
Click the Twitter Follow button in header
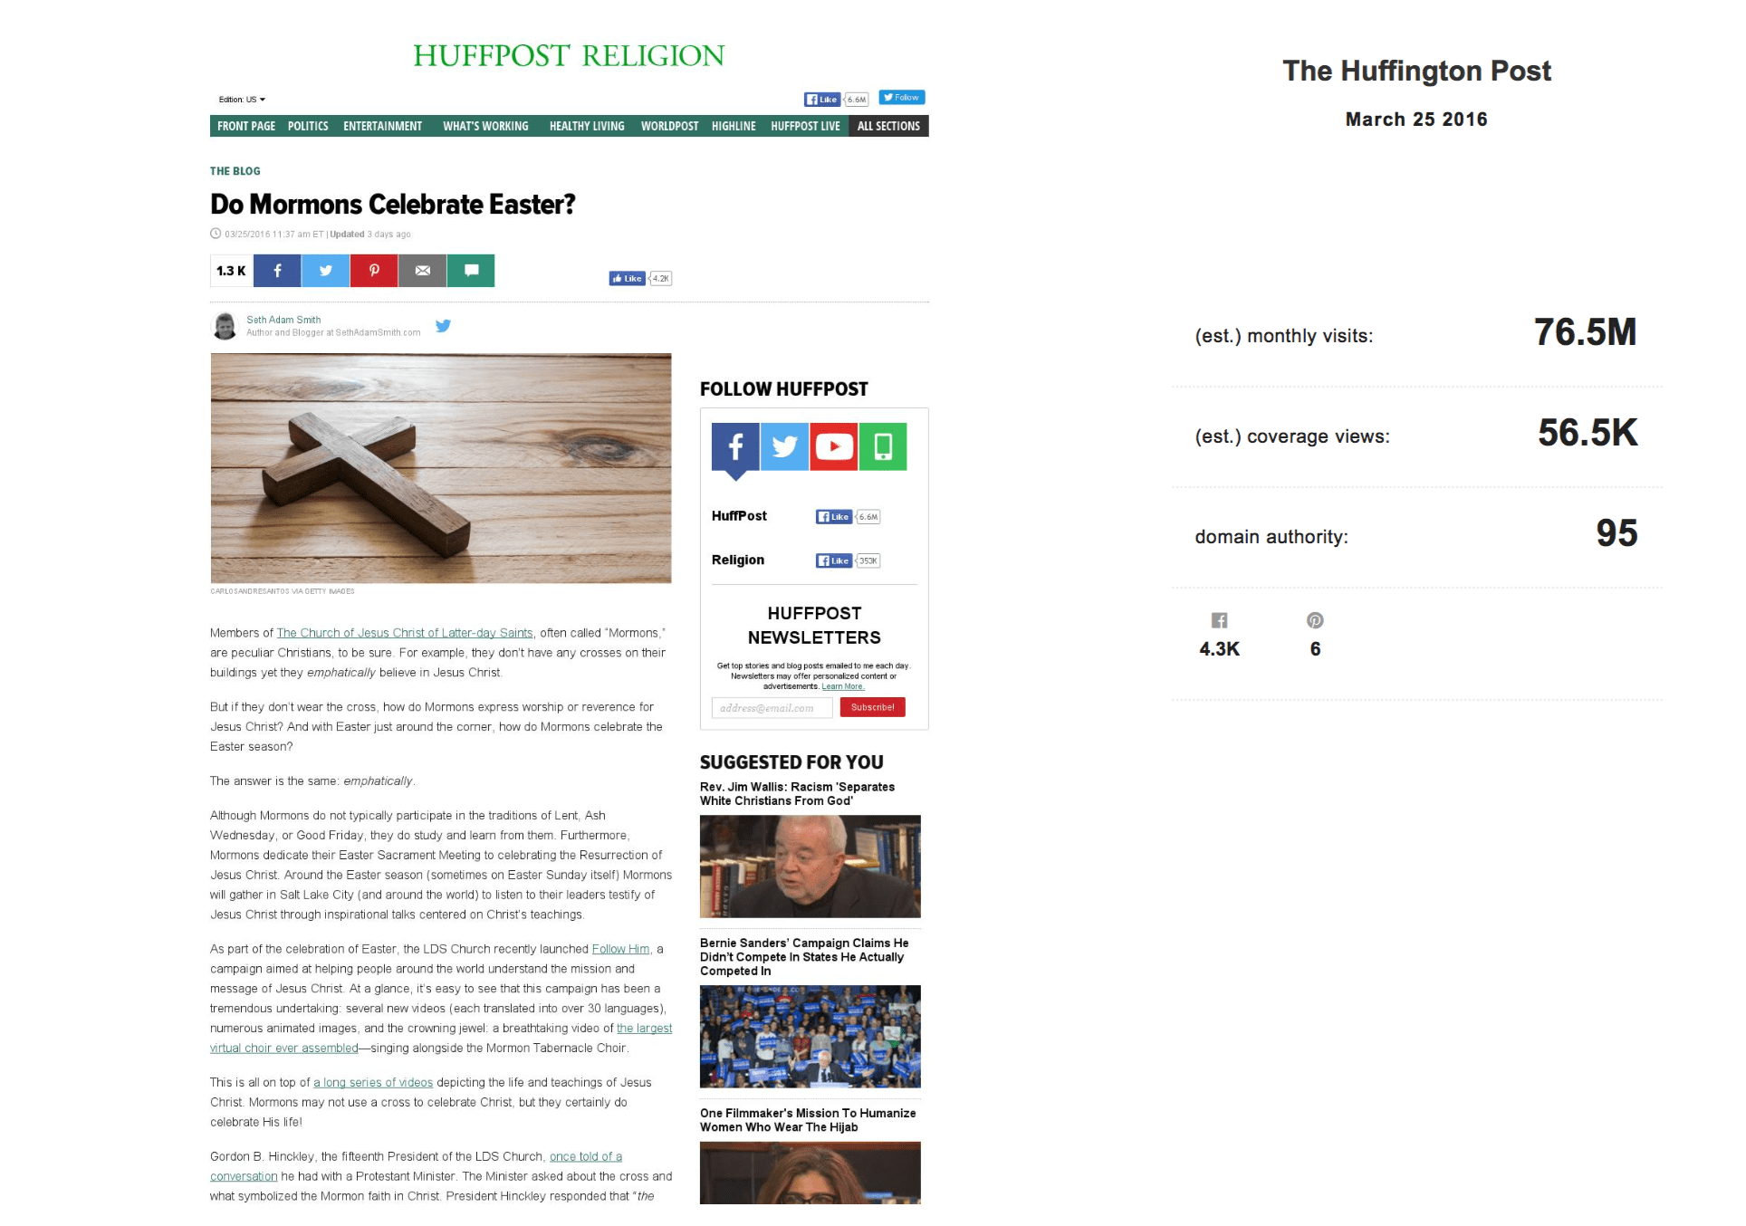(902, 98)
